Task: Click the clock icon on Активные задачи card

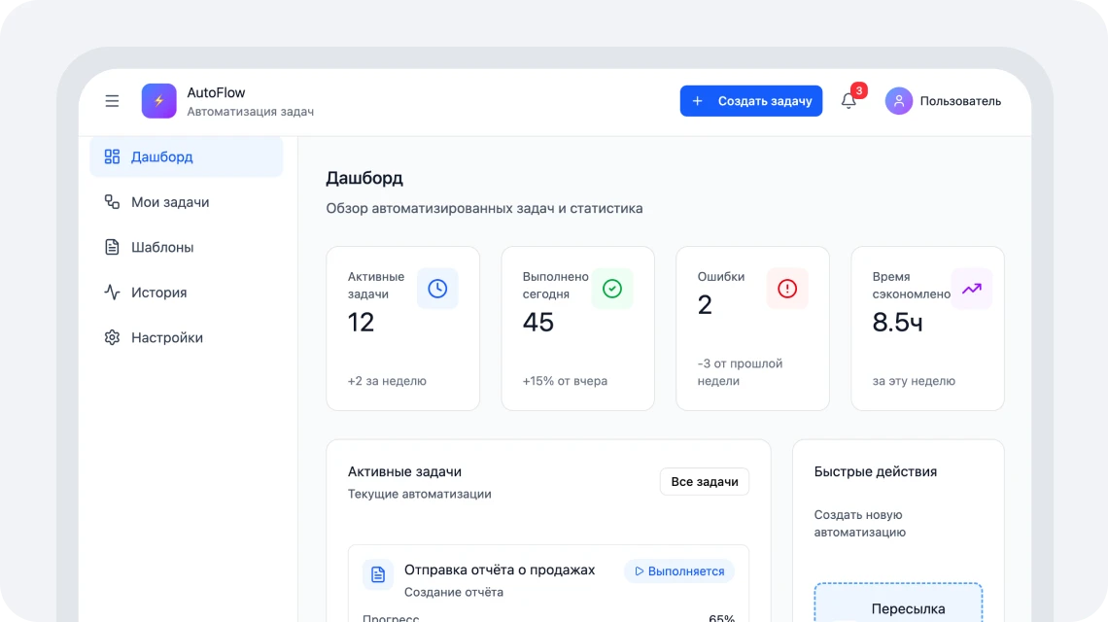Action: click(x=437, y=289)
